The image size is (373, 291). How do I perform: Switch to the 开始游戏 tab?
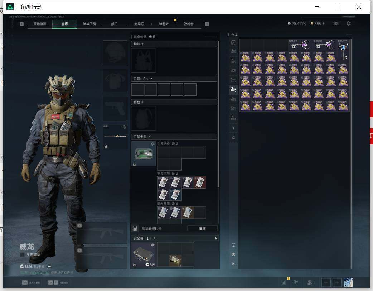[x=40, y=24]
